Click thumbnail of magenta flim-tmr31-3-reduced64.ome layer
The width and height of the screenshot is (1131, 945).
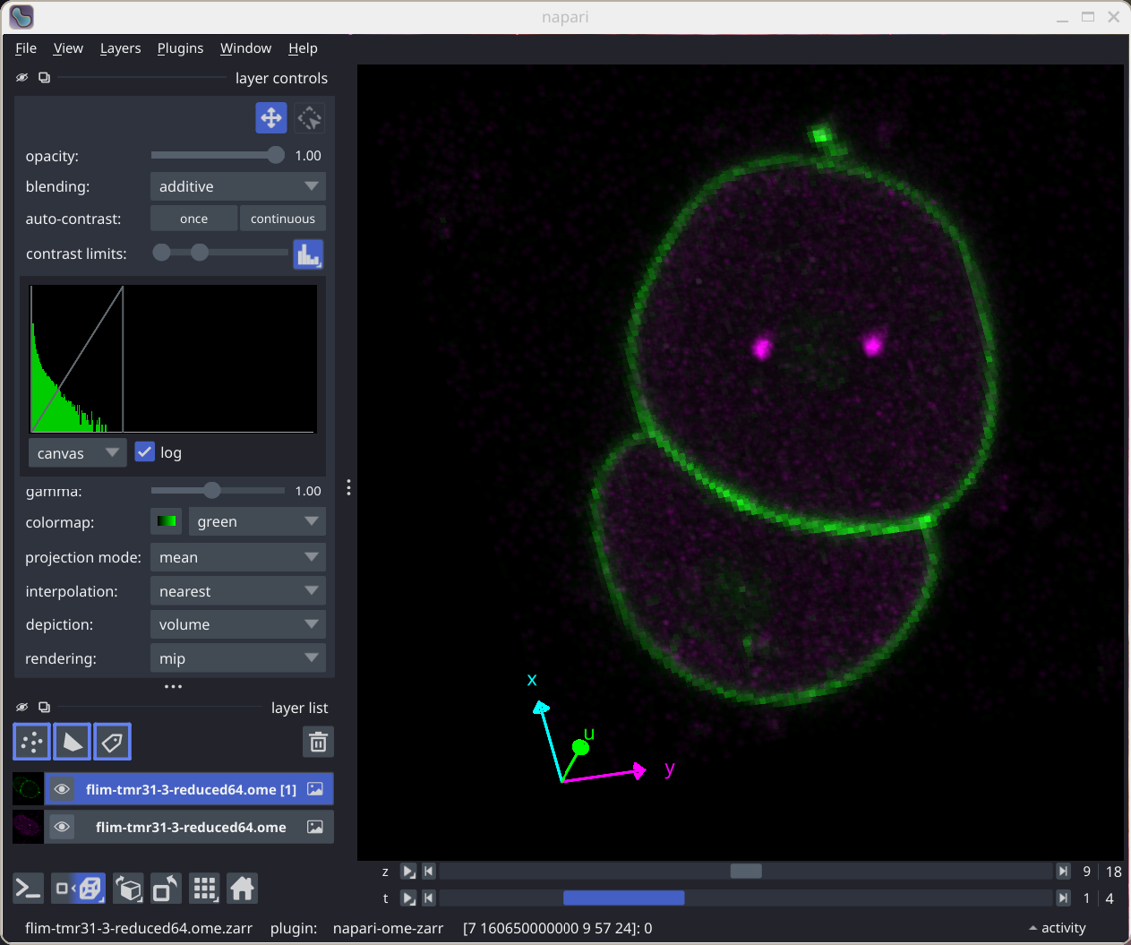tap(29, 827)
